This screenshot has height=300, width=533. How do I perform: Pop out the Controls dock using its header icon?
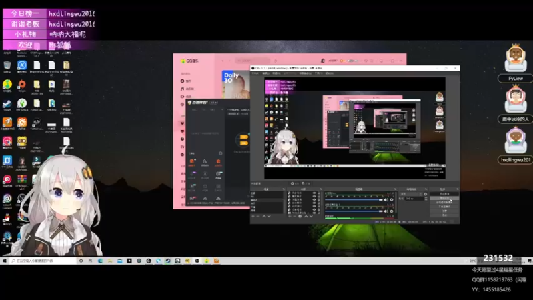[458, 189]
